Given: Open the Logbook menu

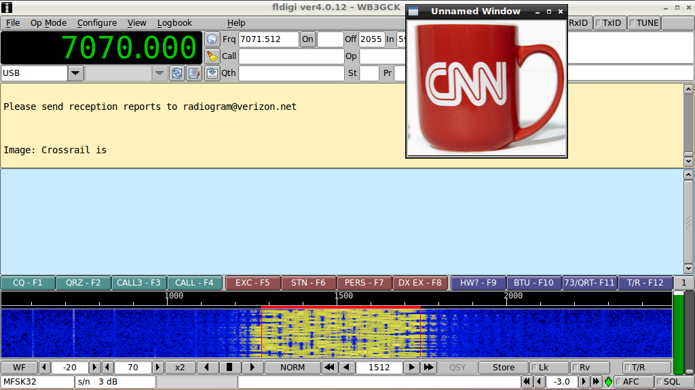Looking at the screenshot, I should coord(174,23).
